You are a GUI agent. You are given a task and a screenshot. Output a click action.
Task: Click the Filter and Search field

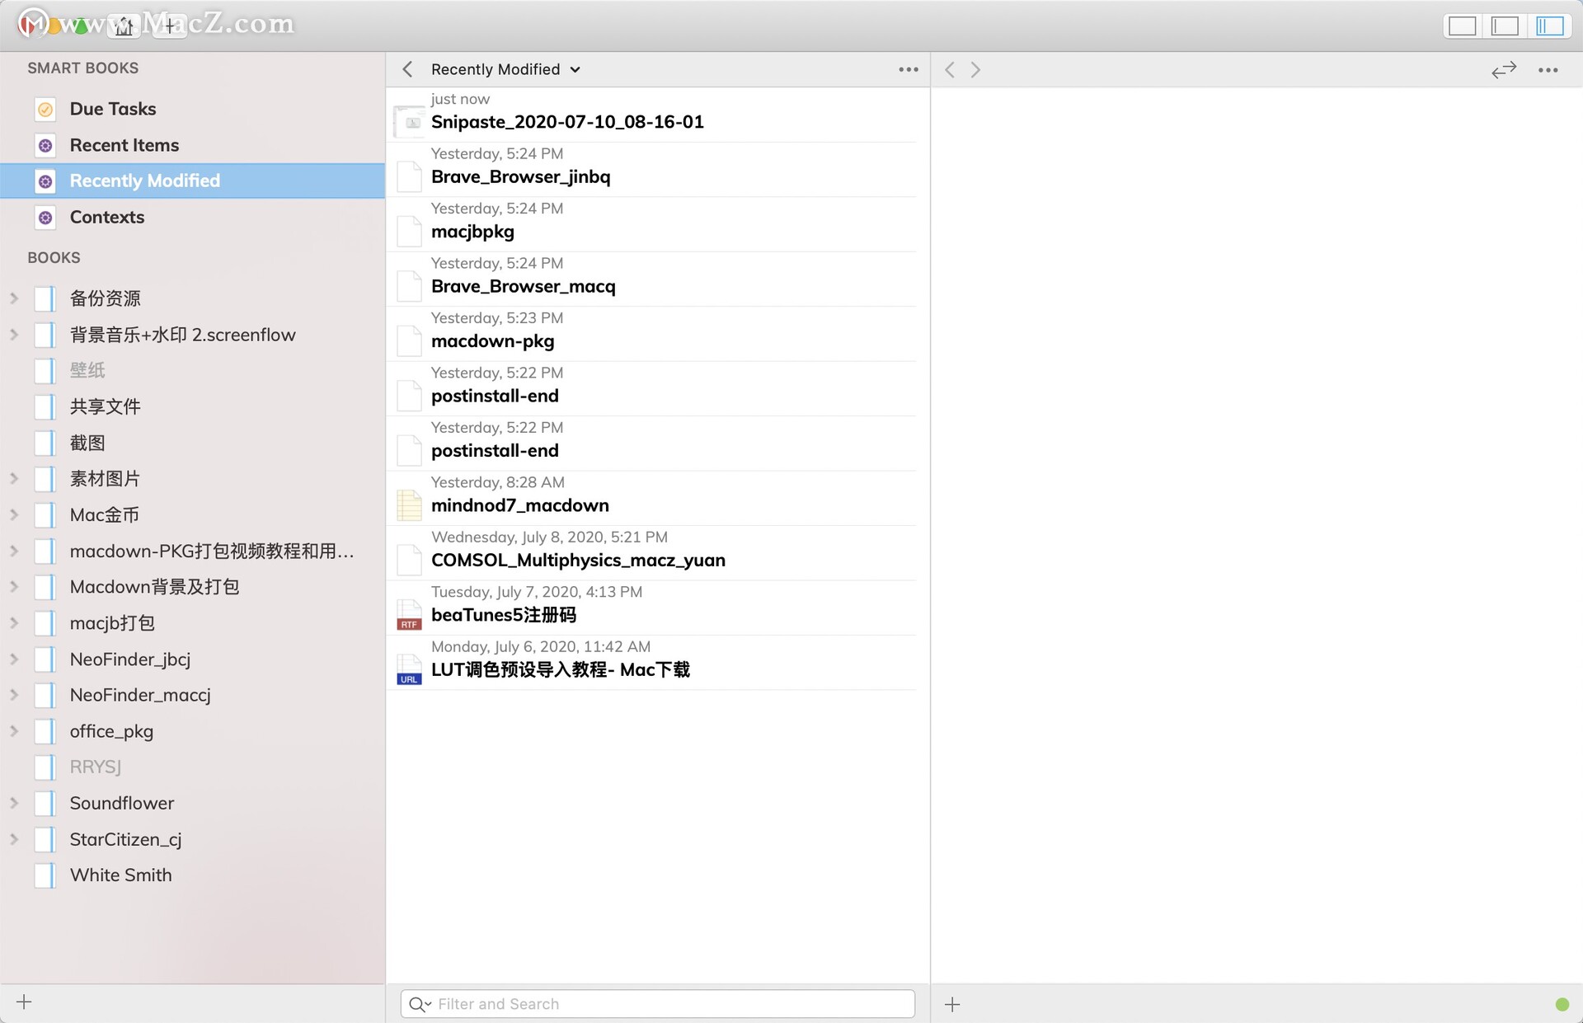tap(658, 1003)
